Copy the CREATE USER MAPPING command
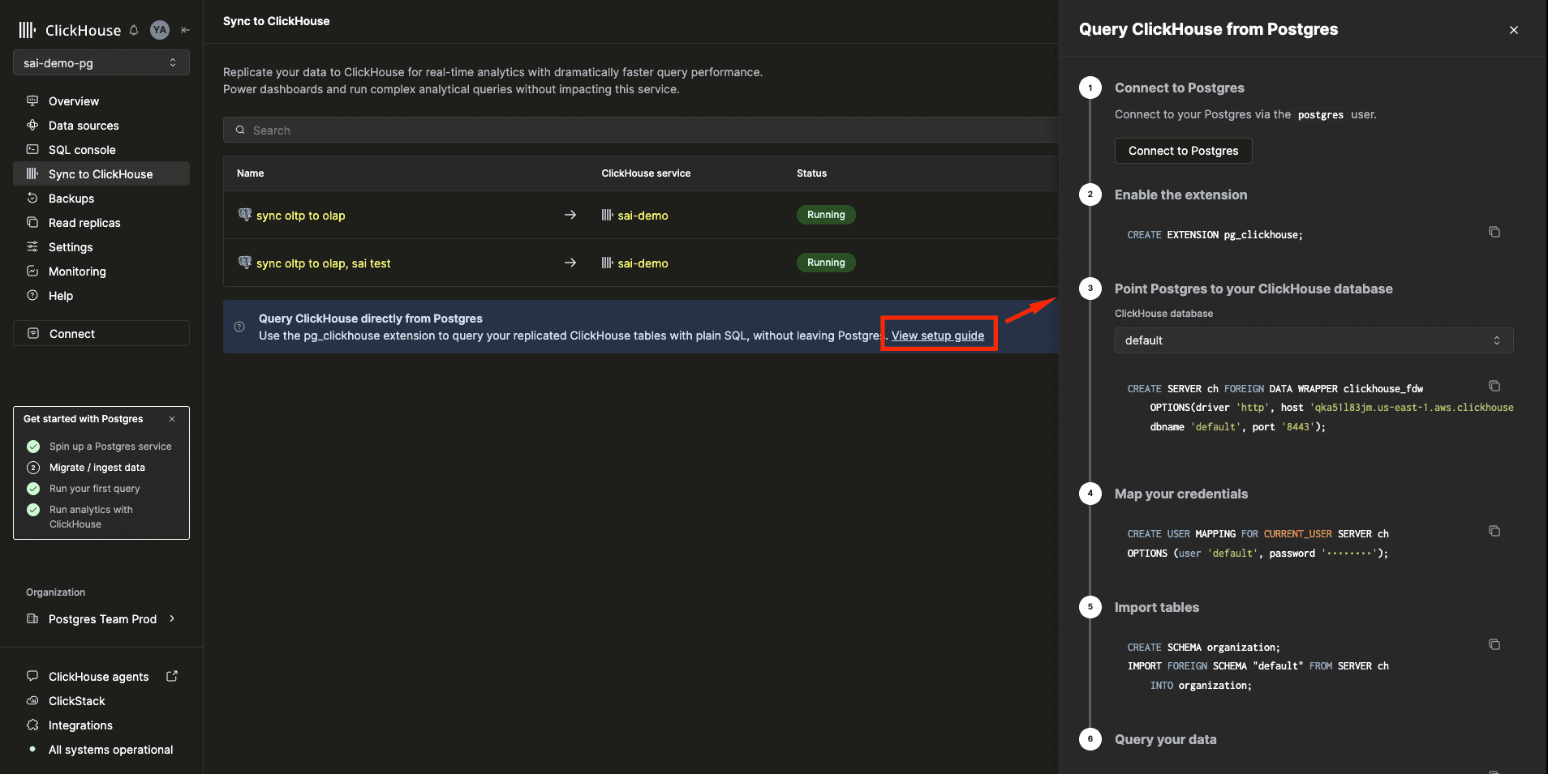The width and height of the screenshot is (1548, 774). (1494, 531)
